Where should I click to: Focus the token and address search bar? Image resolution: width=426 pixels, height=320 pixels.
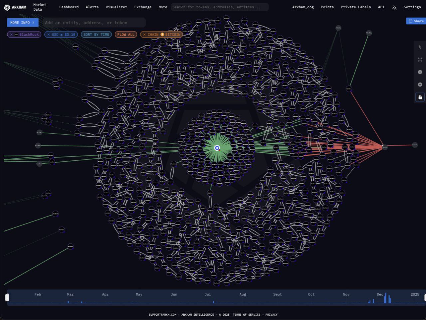point(220,7)
